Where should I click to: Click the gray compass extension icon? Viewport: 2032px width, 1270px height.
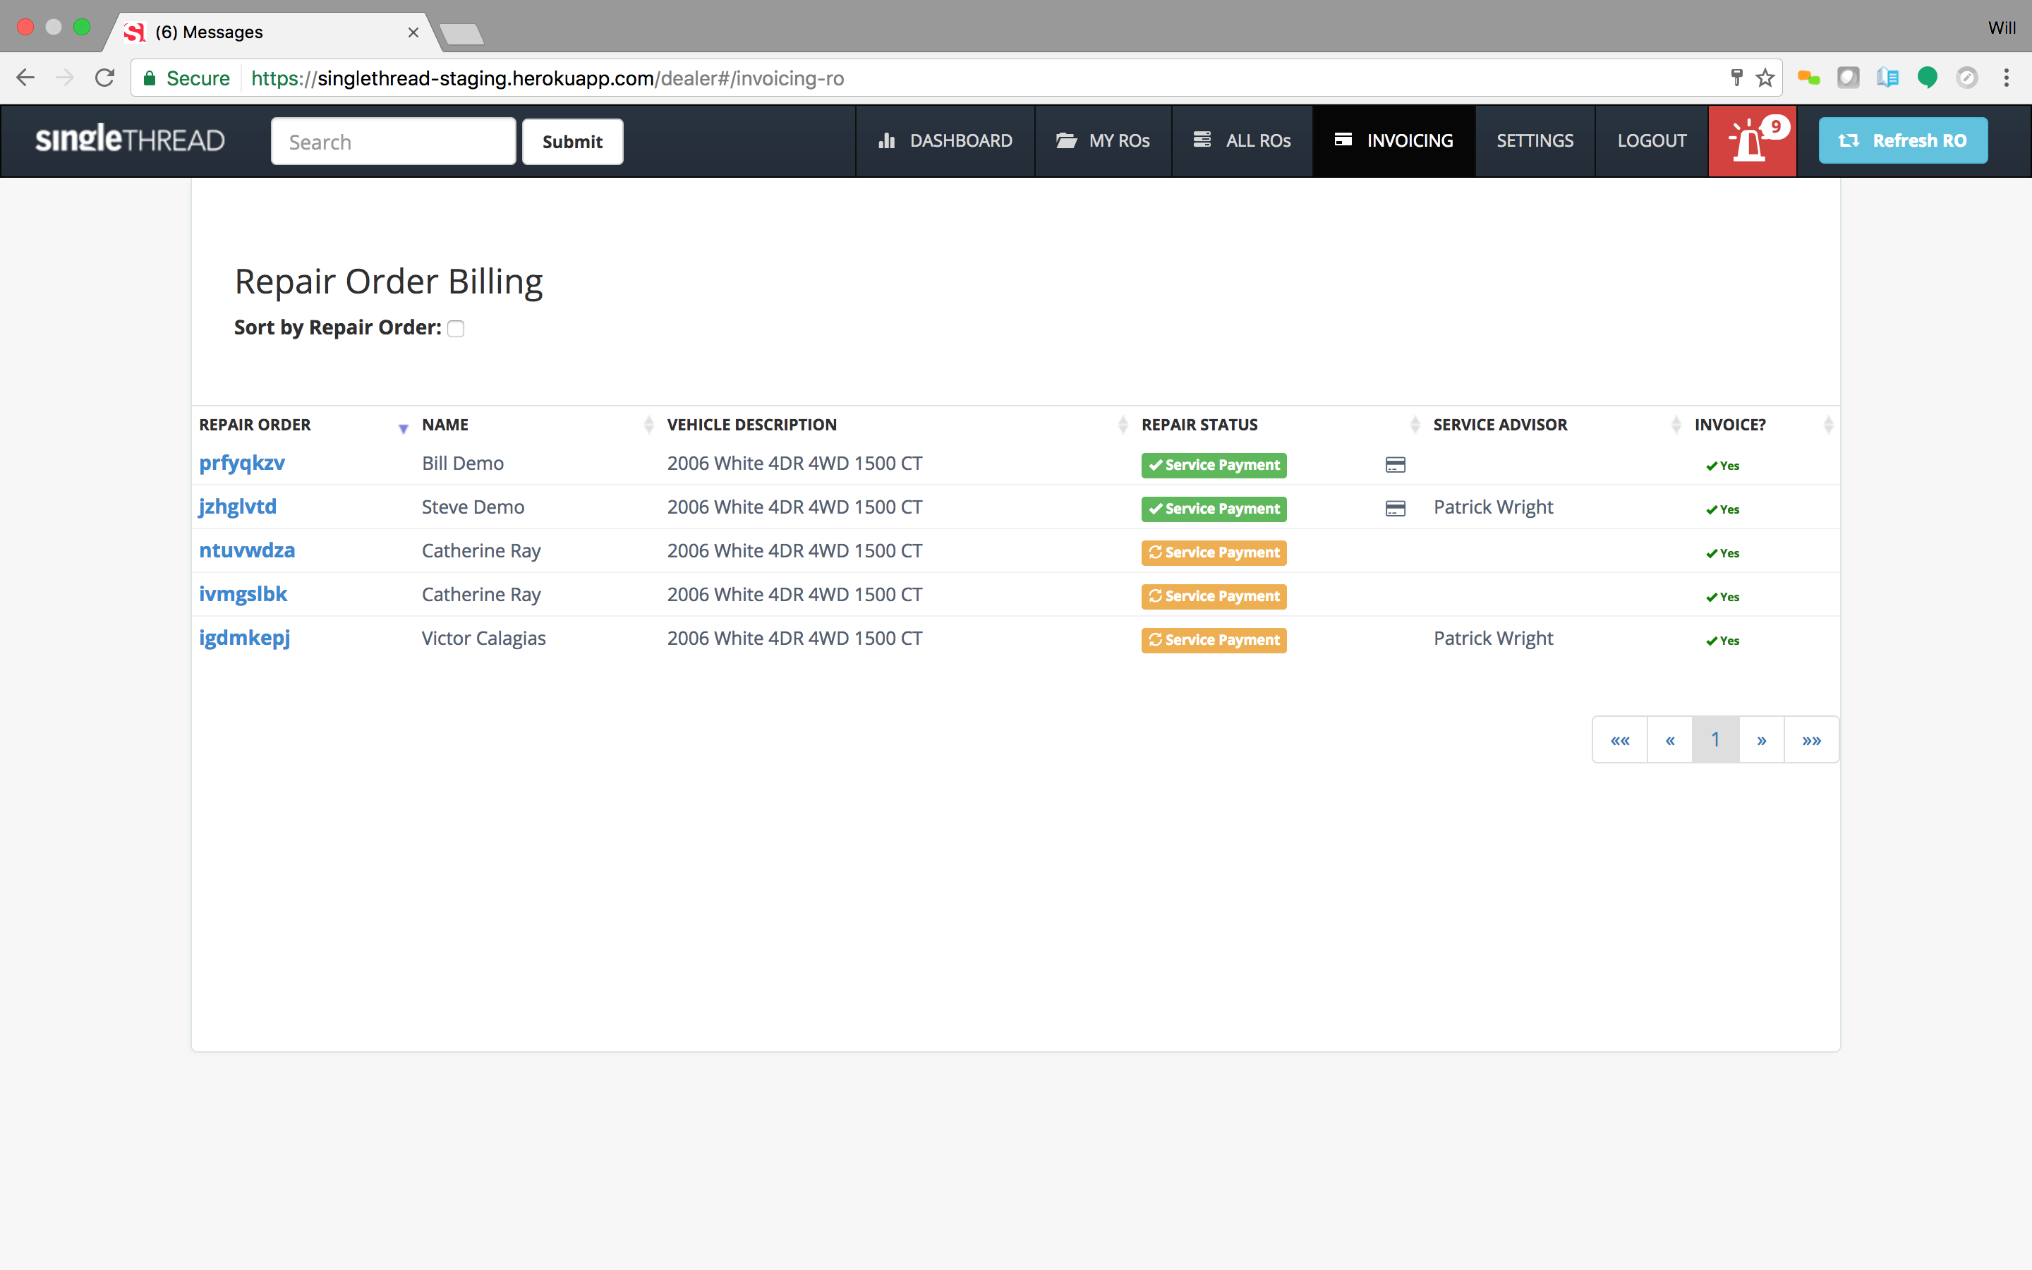point(1966,78)
